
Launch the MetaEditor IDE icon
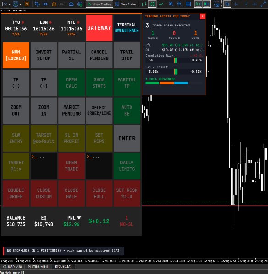[46, 4]
